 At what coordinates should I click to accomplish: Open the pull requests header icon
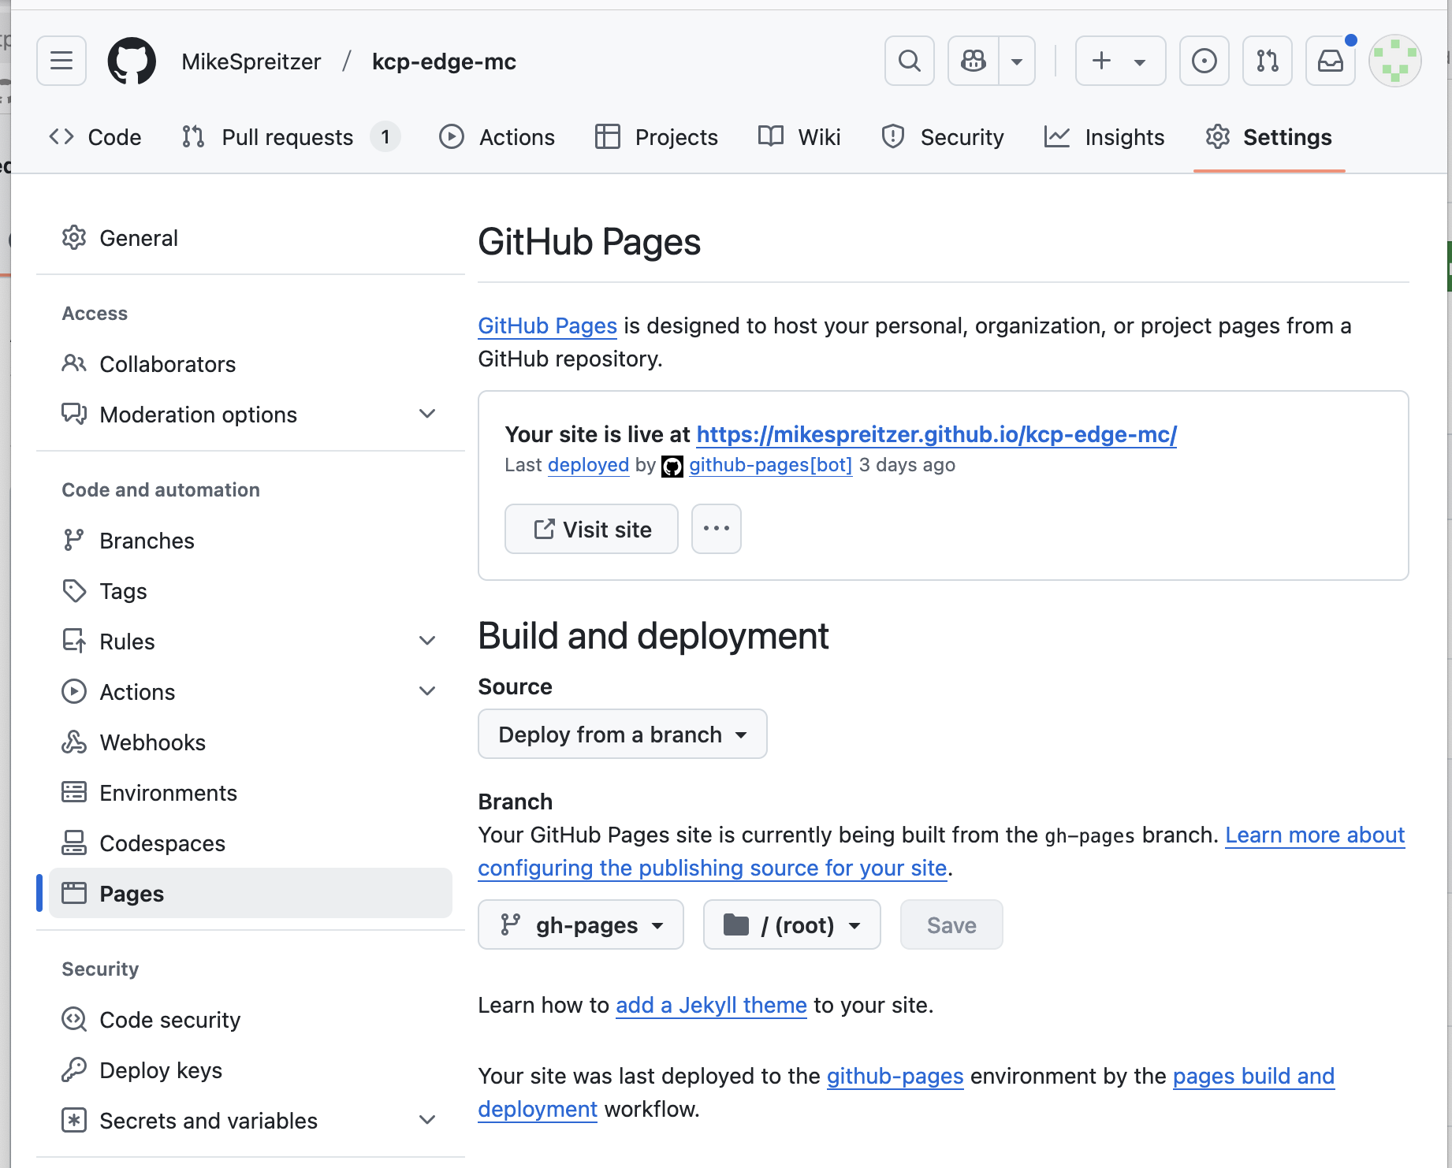tap(1267, 61)
